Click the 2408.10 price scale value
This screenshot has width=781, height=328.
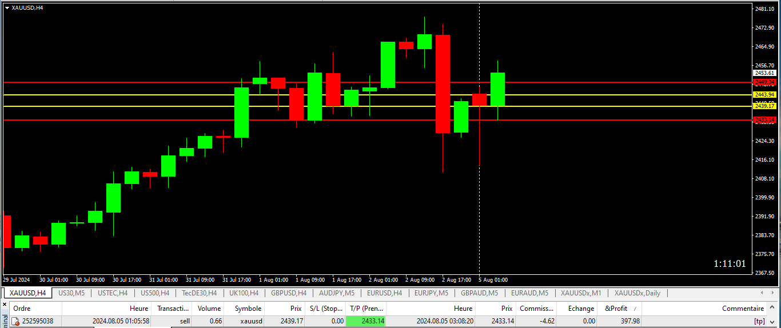coord(764,179)
